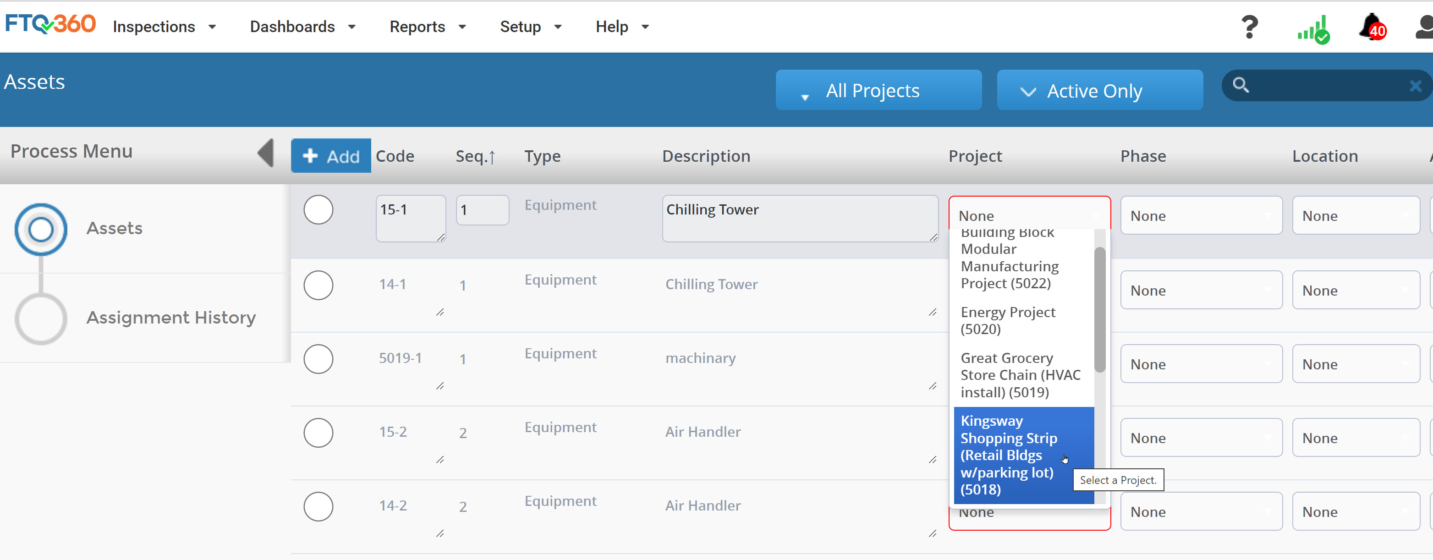This screenshot has height=560, width=1433.
Task: Open the Reports menu
Action: [427, 27]
